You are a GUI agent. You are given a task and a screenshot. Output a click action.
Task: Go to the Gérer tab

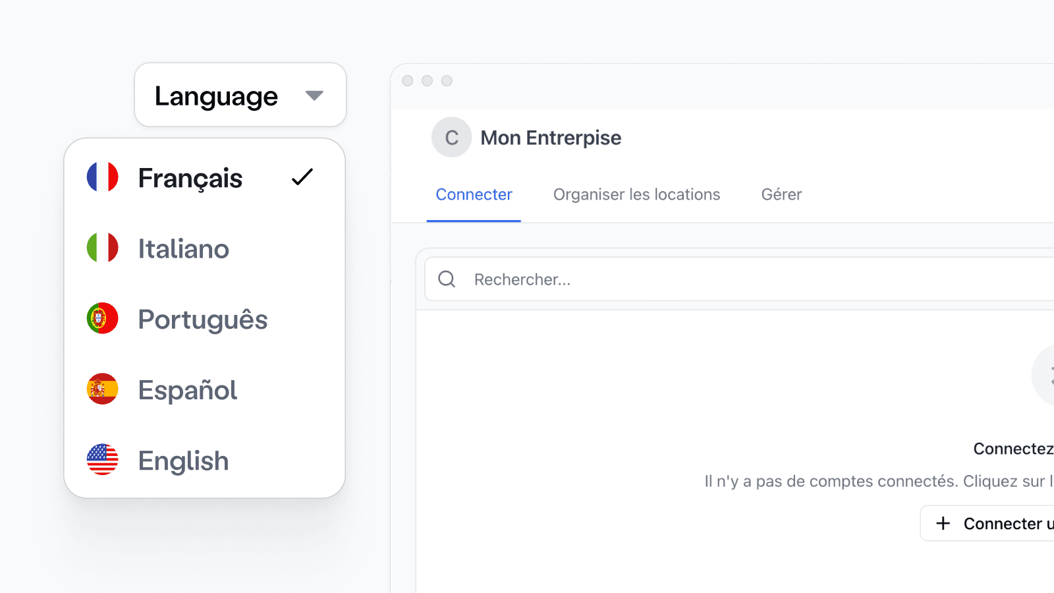781,194
